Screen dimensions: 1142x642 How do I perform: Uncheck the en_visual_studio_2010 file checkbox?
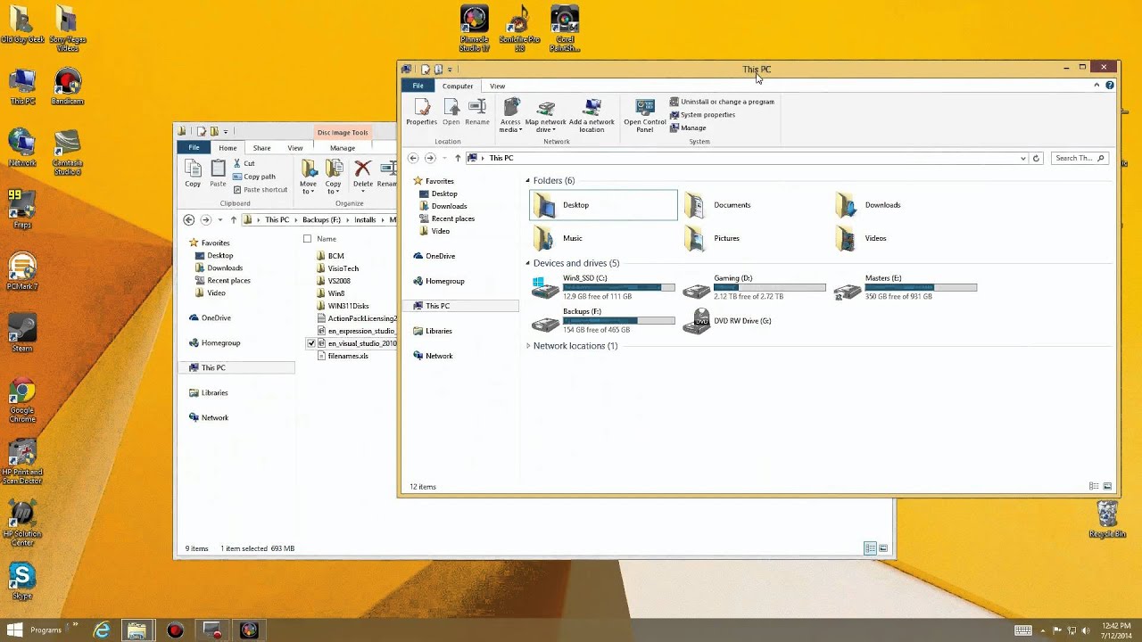[x=311, y=343]
